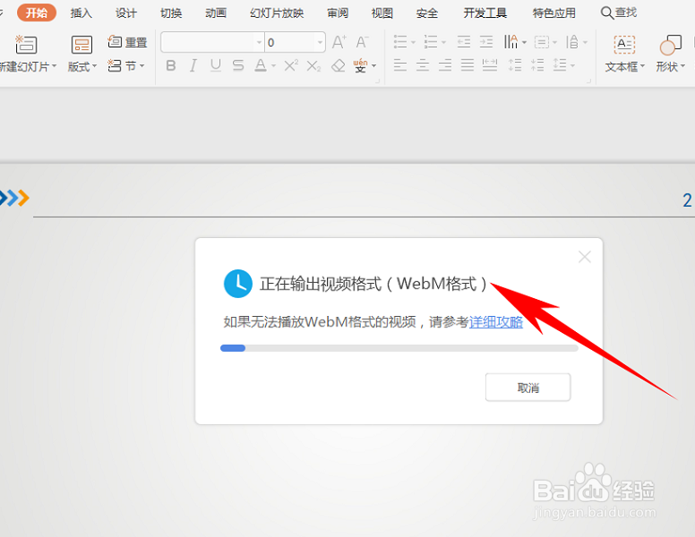This screenshot has width=695, height=537.
Task: Click the 取消 (Cancel) button in the dialog
Action: pyautogui.click(x=528, y=388)
